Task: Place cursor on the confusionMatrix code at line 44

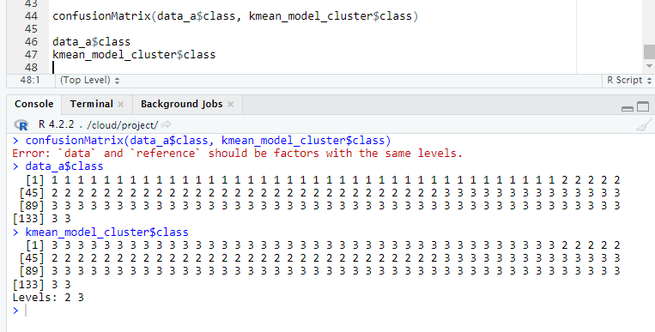Action: [x=235, y=16]
